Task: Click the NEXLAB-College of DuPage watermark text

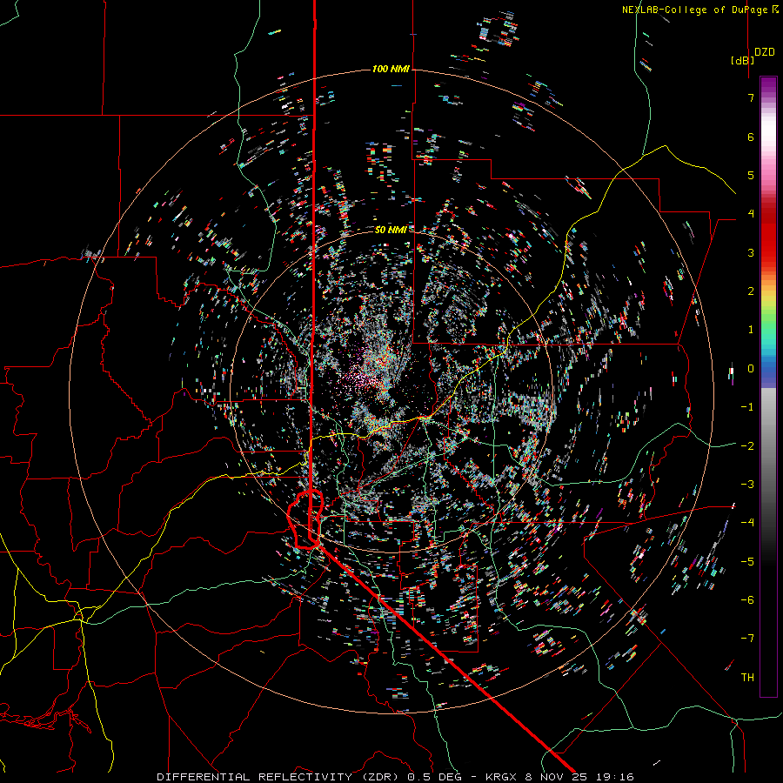Action: click(x=700, y=10)
